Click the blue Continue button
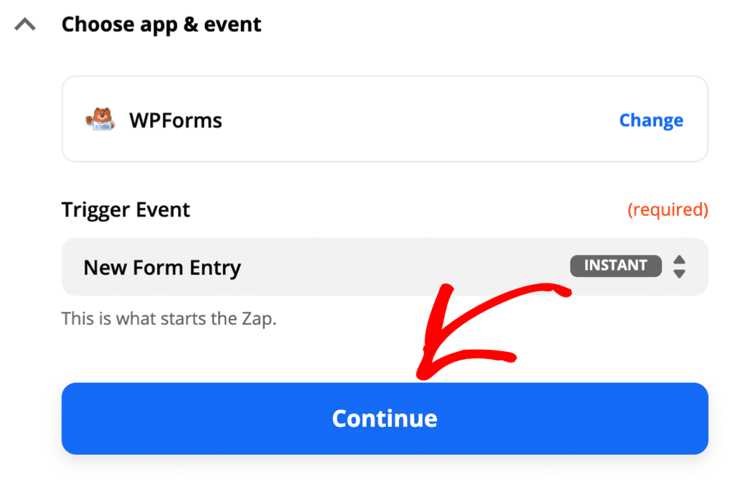This screenshot has width=742, height=486. [x=385, y=418]
